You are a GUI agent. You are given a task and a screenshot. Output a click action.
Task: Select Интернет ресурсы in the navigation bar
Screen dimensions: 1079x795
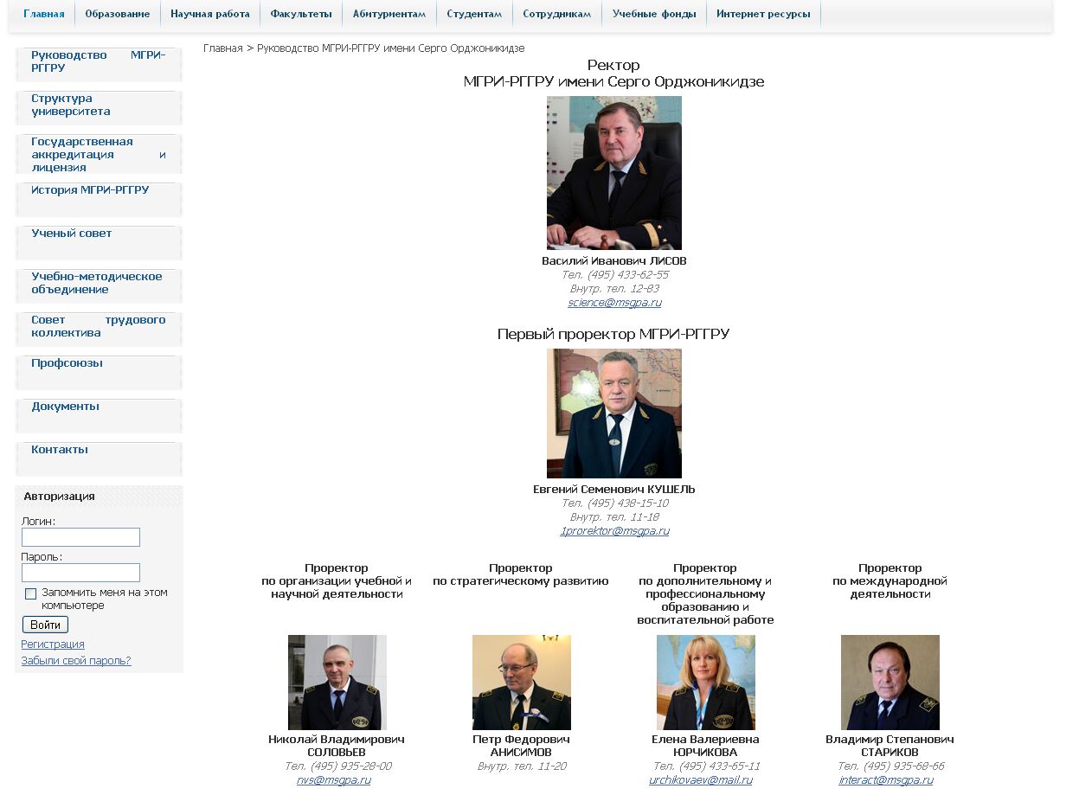click(762, 14)
